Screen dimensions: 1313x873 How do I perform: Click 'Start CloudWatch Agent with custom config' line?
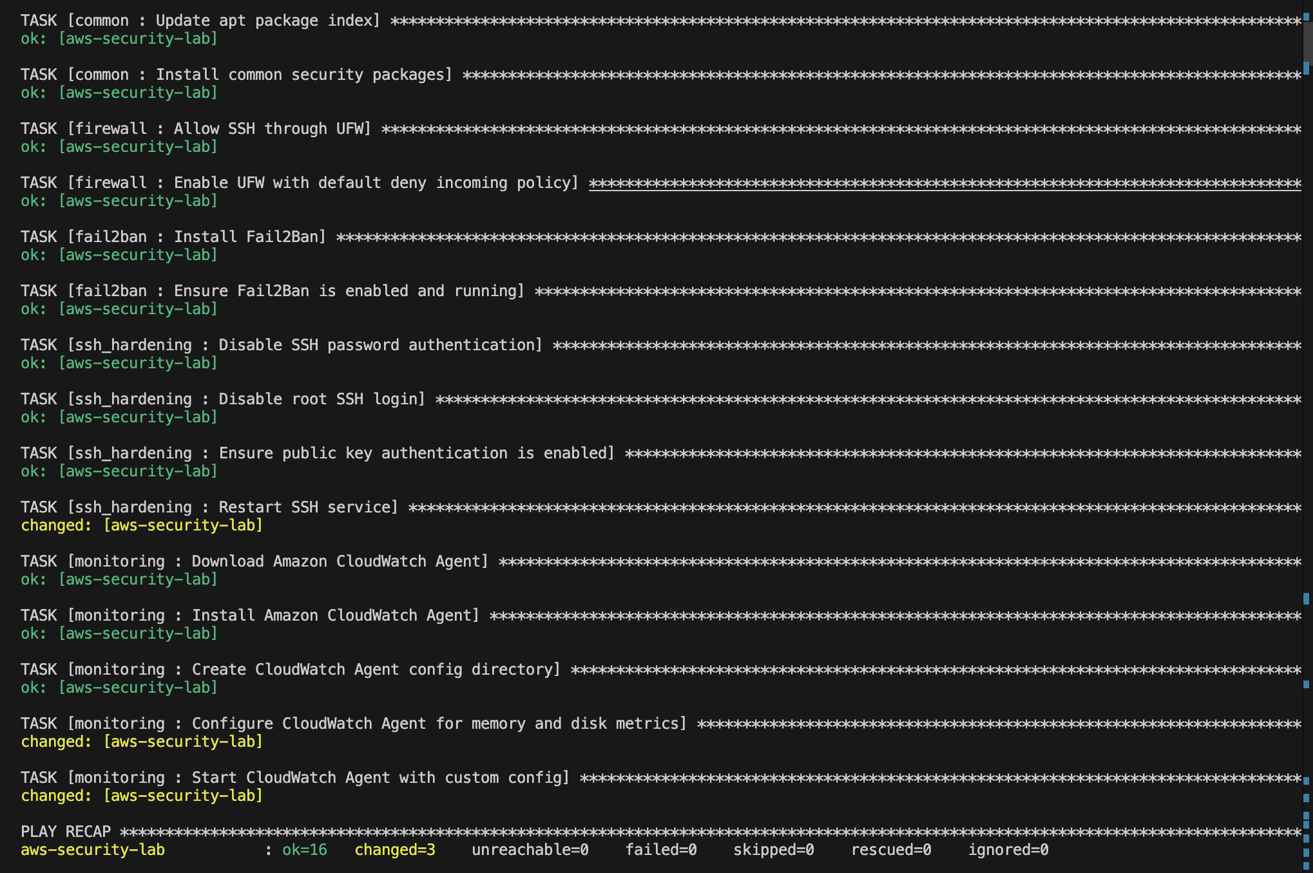[661, 778]
